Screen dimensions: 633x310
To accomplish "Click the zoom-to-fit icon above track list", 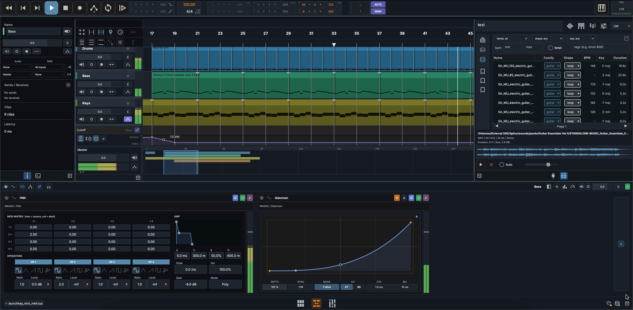I will pos(82,32).
